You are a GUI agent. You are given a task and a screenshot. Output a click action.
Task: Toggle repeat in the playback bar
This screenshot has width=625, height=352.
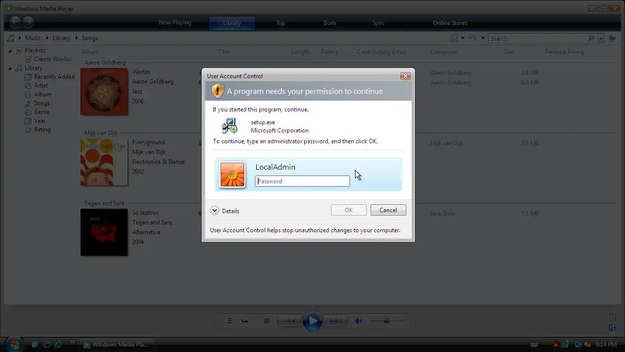point(245,321)
